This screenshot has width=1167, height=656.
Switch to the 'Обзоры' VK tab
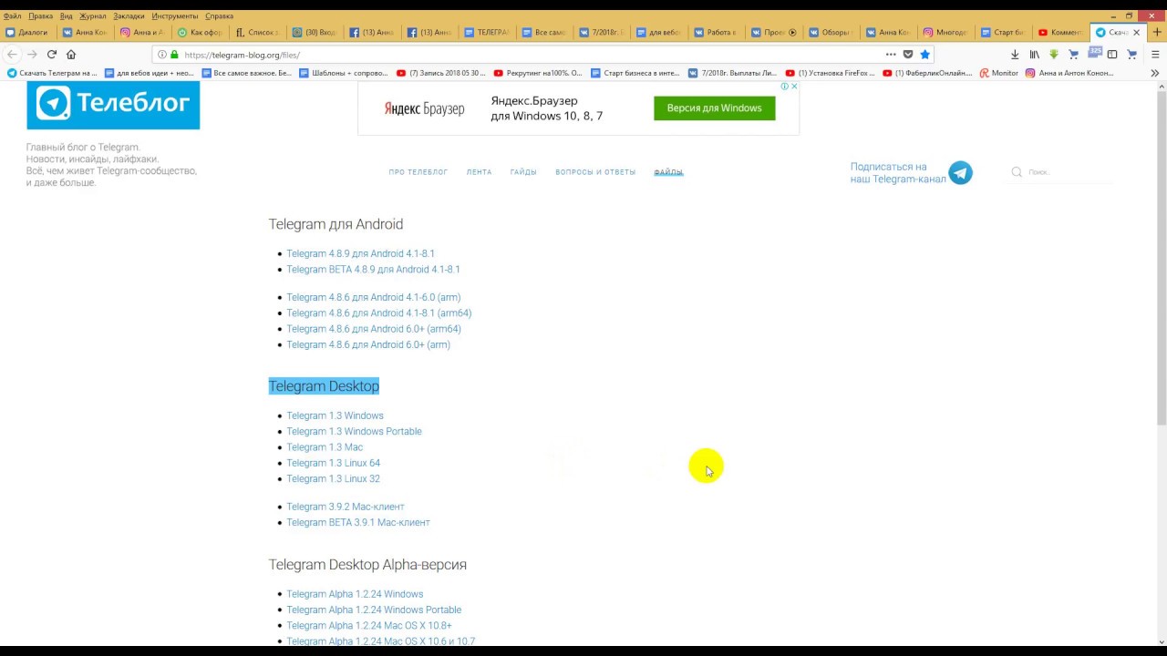click(x=831, y=32)
